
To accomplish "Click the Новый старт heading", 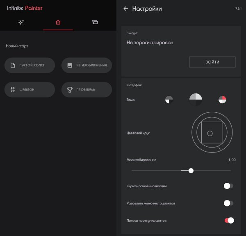I will tap(17, 46).
